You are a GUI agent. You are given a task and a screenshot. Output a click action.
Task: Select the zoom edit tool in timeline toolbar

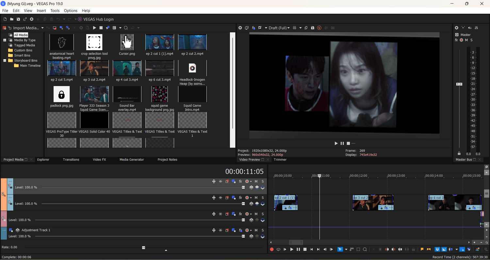tap(365, 250)
